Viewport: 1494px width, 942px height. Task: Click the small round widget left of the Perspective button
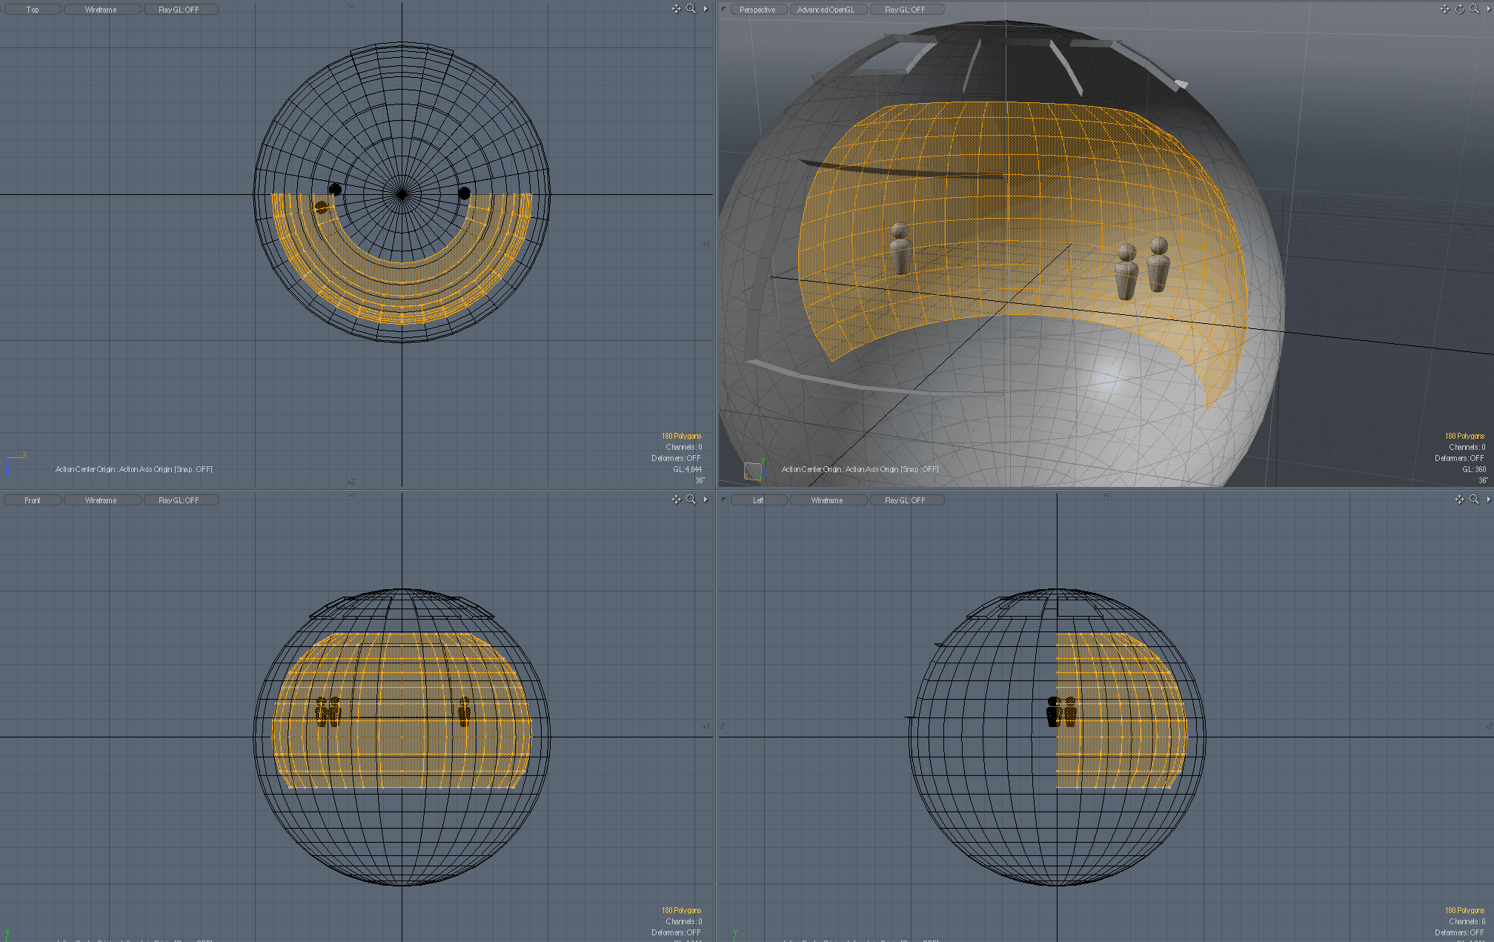pyautogui.click(x=724, y=10)
